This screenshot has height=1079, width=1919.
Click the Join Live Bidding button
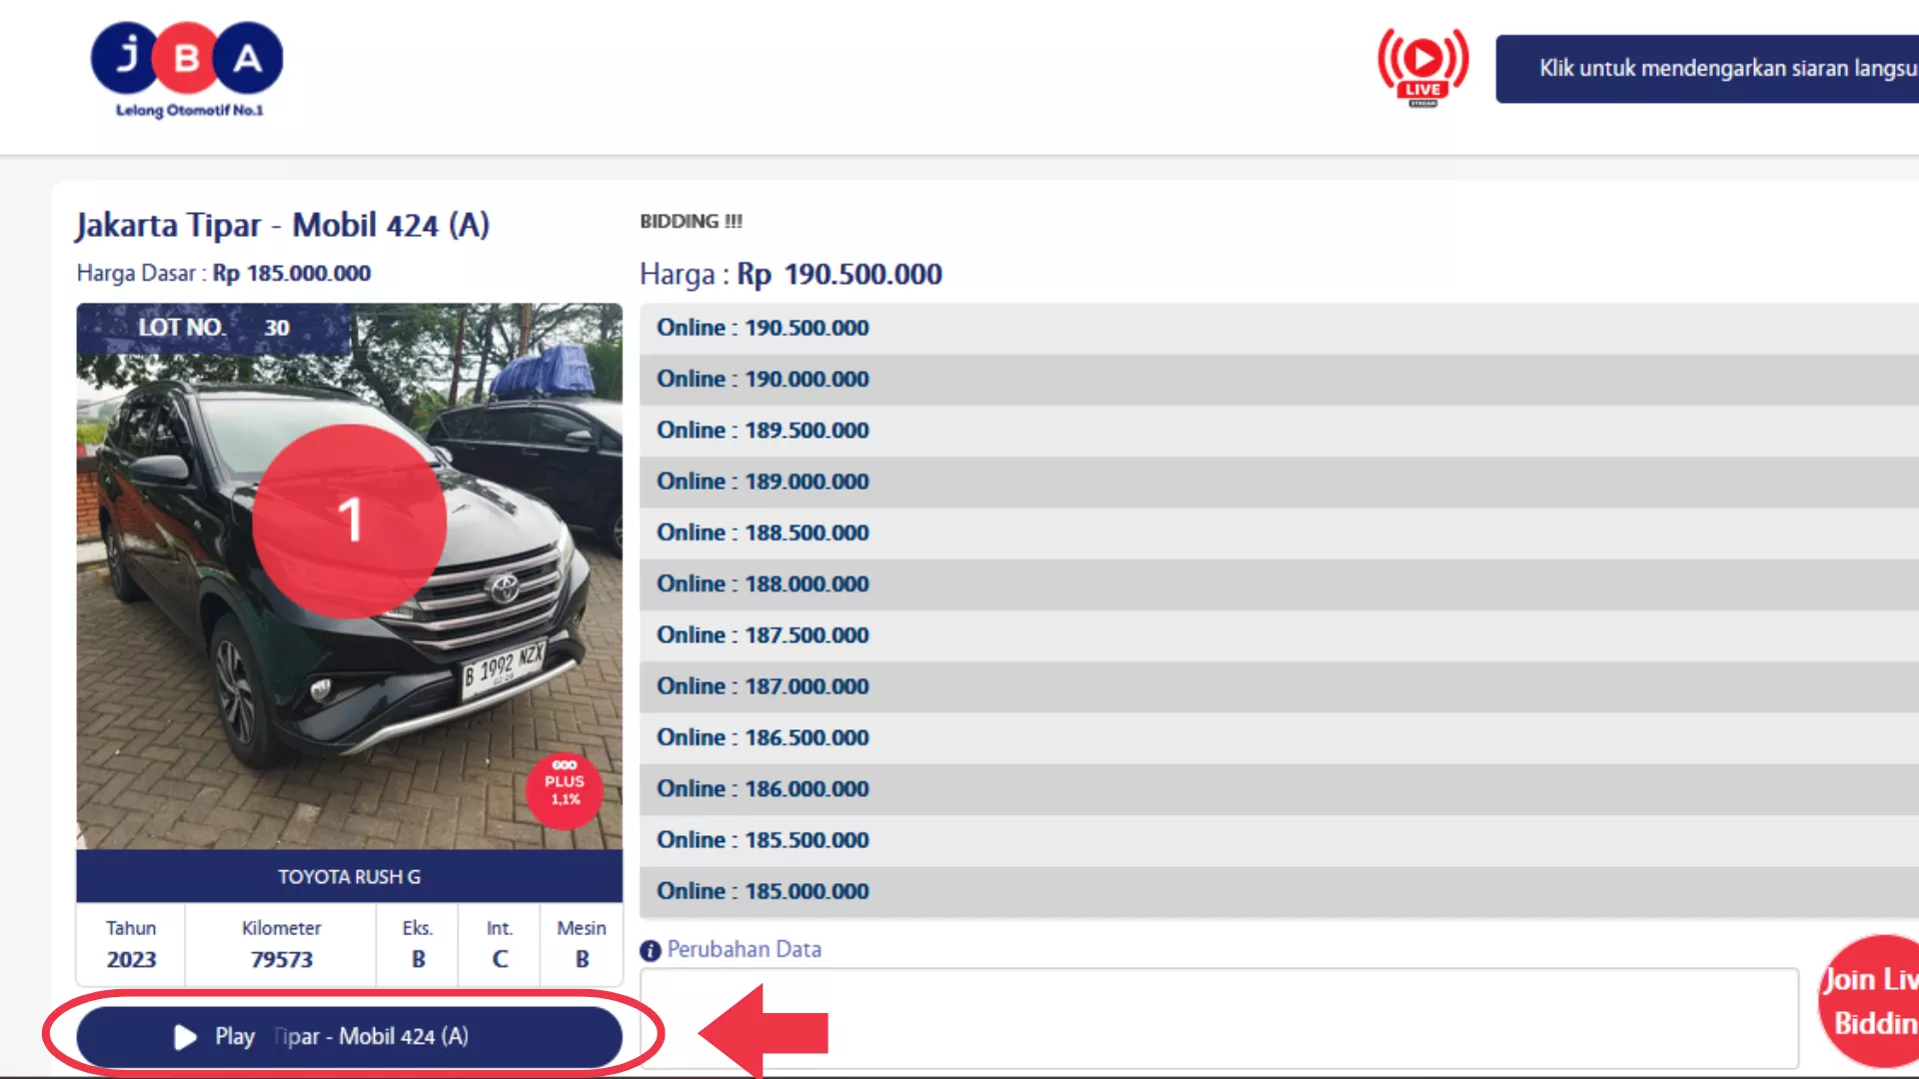1868,1001
